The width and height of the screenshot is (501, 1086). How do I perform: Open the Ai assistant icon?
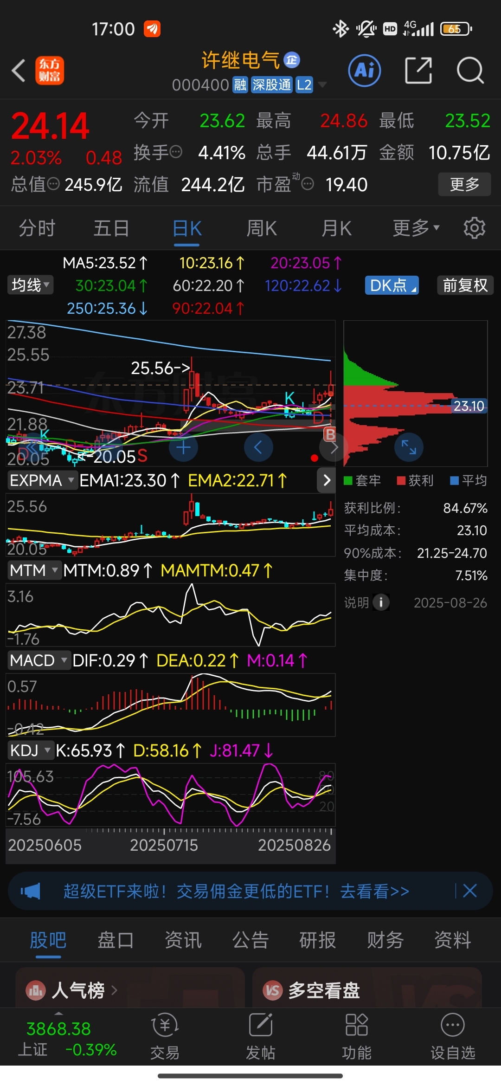(365, 71)
